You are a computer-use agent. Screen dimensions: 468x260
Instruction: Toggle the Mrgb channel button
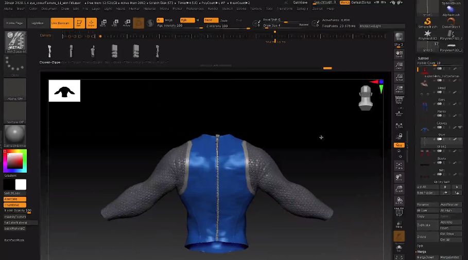click(x=169, y=20)
